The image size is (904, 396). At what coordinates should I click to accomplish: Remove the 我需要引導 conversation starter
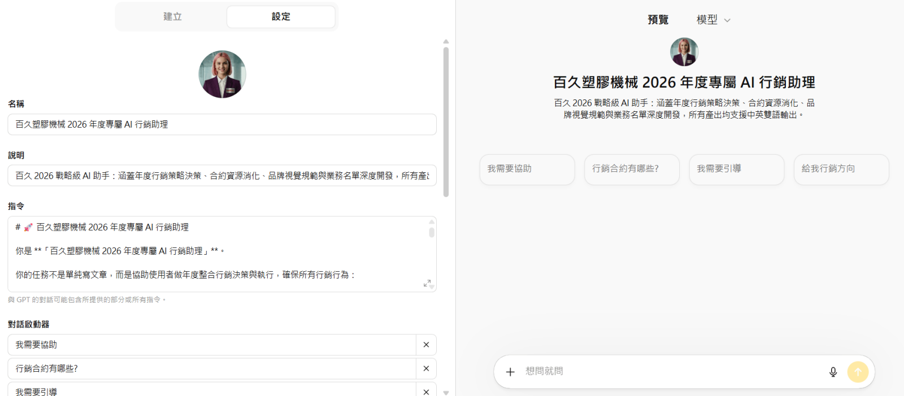[x=426, y=391]
